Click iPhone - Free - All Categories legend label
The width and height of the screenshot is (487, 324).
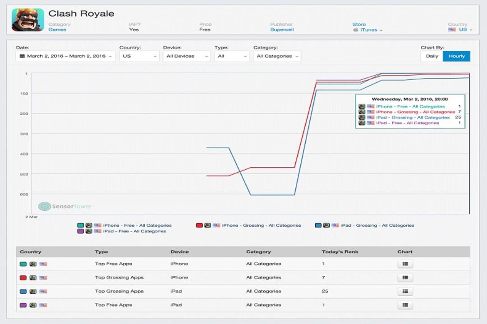click(137, 225)
